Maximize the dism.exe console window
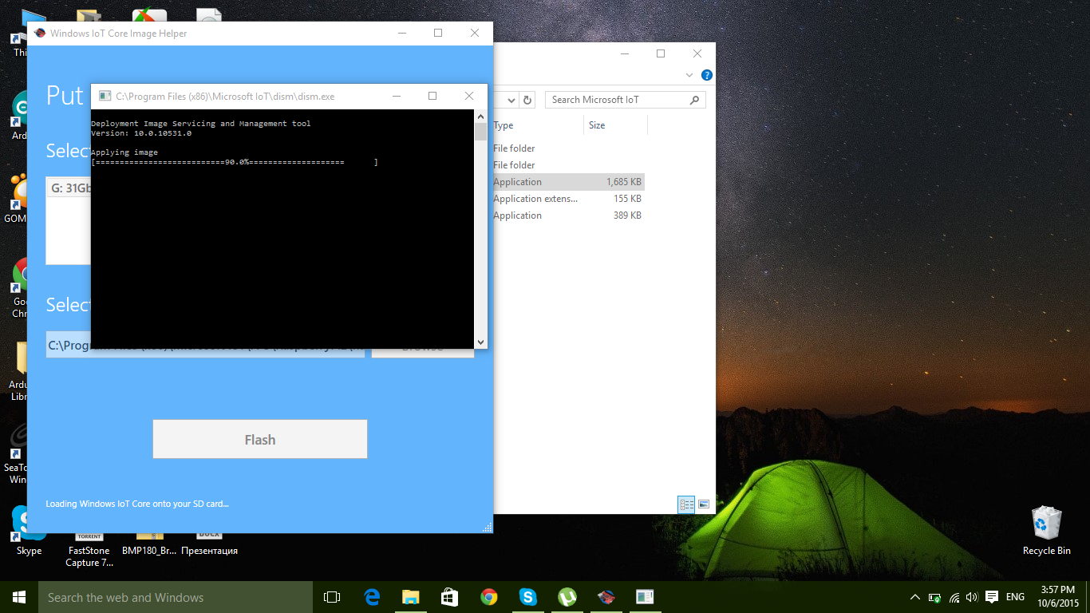 tap(432, 96)
